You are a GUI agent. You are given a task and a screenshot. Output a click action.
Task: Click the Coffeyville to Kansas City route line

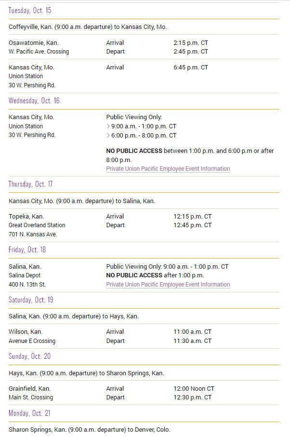(88, 27)
